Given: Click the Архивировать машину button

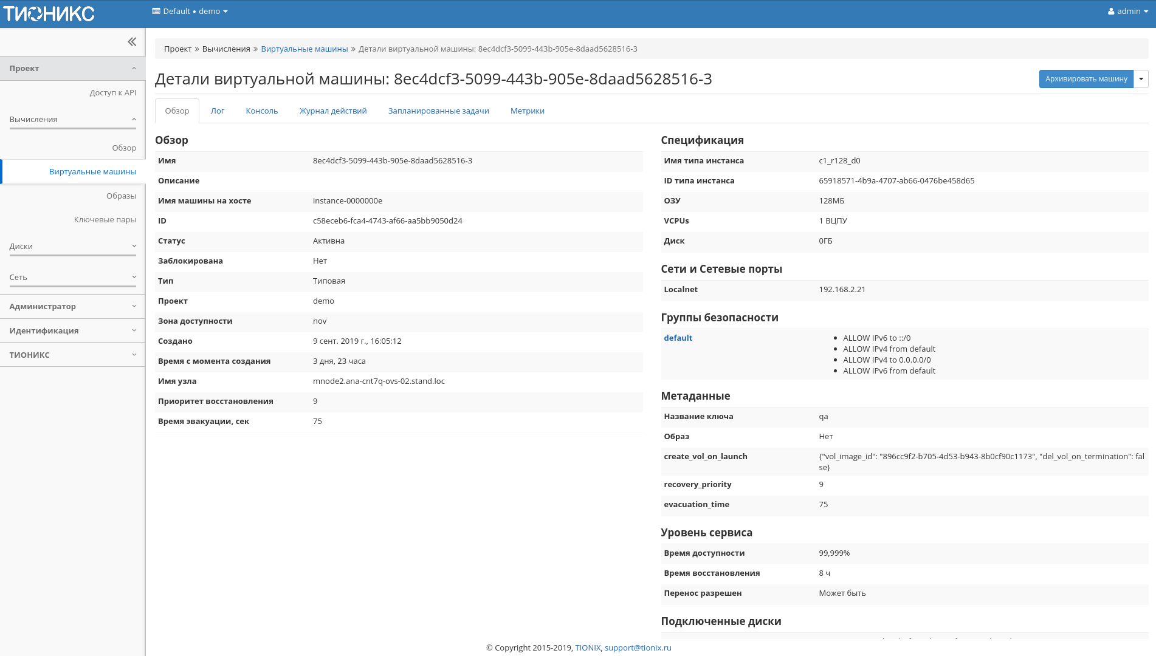Looking at the screenshot, I should [1086, 79].
